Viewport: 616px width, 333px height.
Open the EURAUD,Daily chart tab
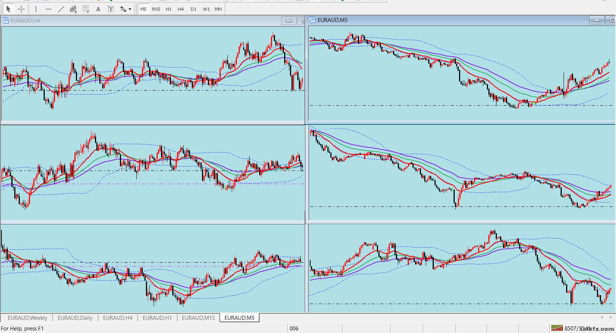pyautogui.click(x=75, y=318)
